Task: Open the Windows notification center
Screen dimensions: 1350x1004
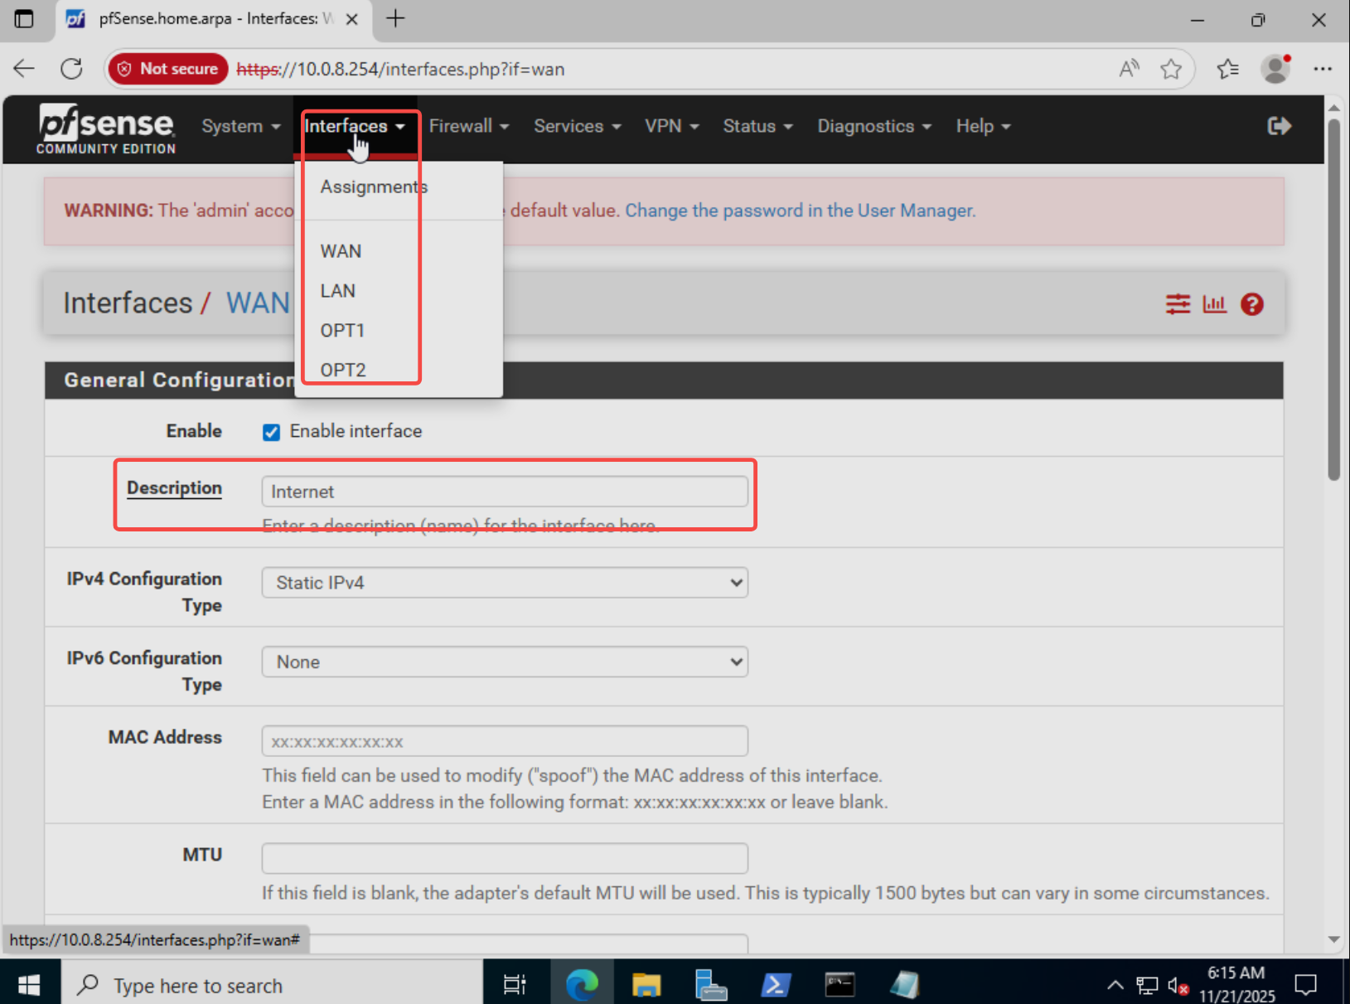Action: pos(1306,985)
